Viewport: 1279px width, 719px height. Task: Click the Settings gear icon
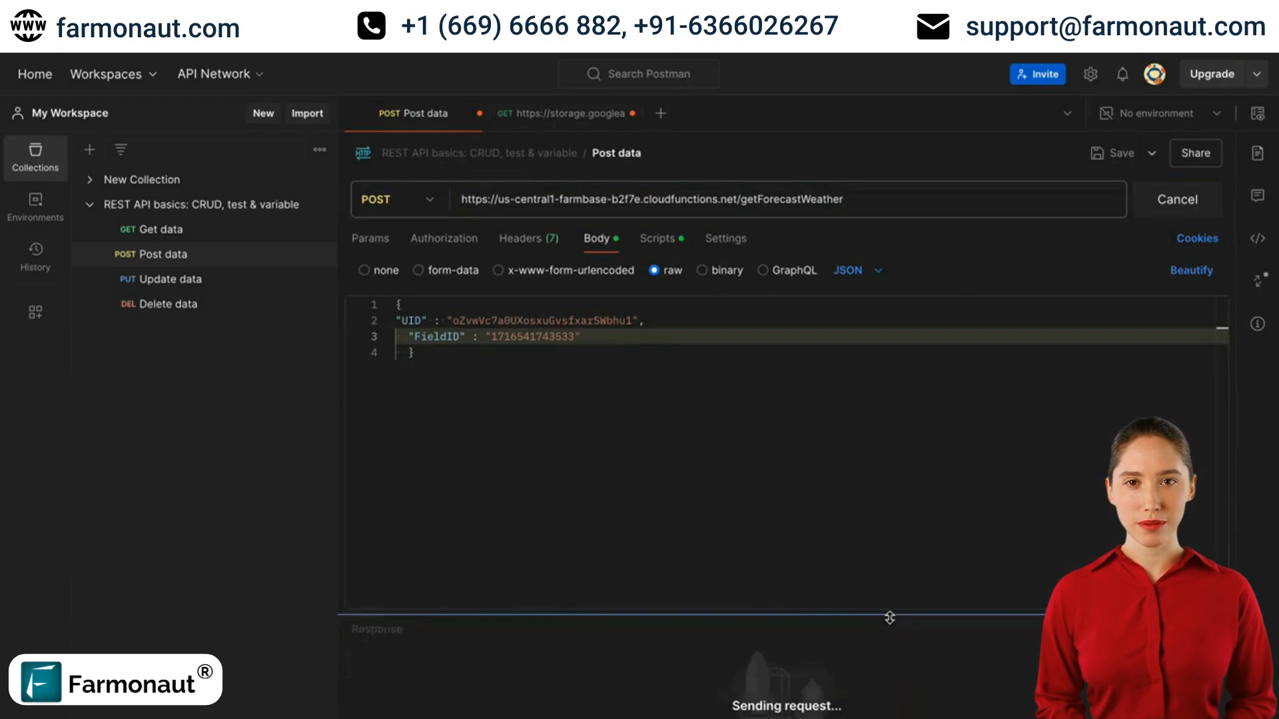point(1090,74)
